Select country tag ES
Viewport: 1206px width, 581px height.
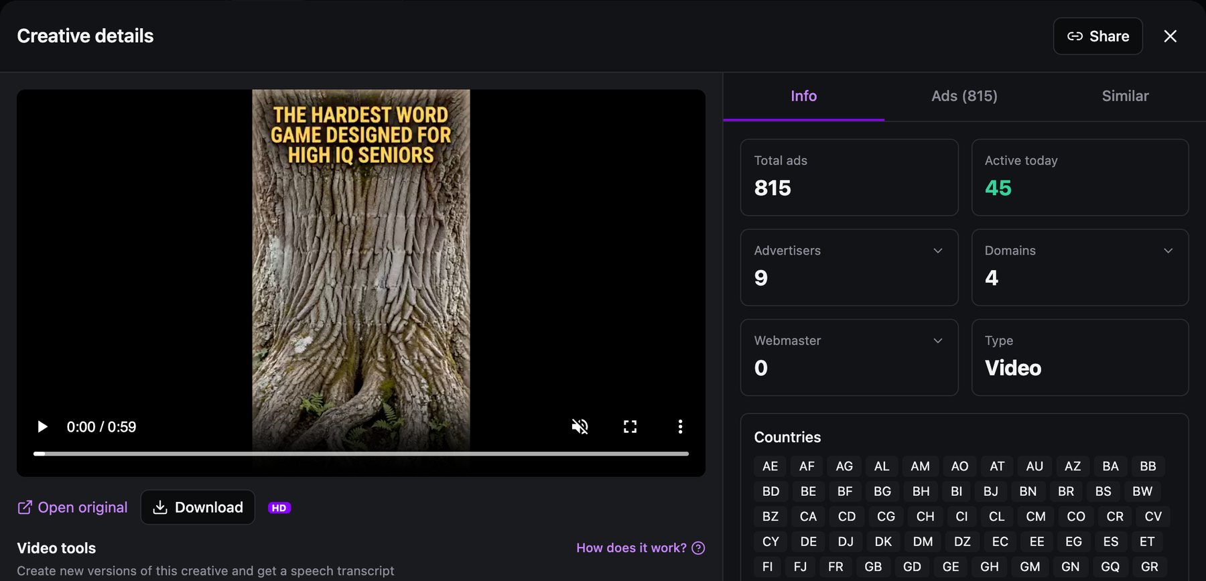(x=1111, y=541)
